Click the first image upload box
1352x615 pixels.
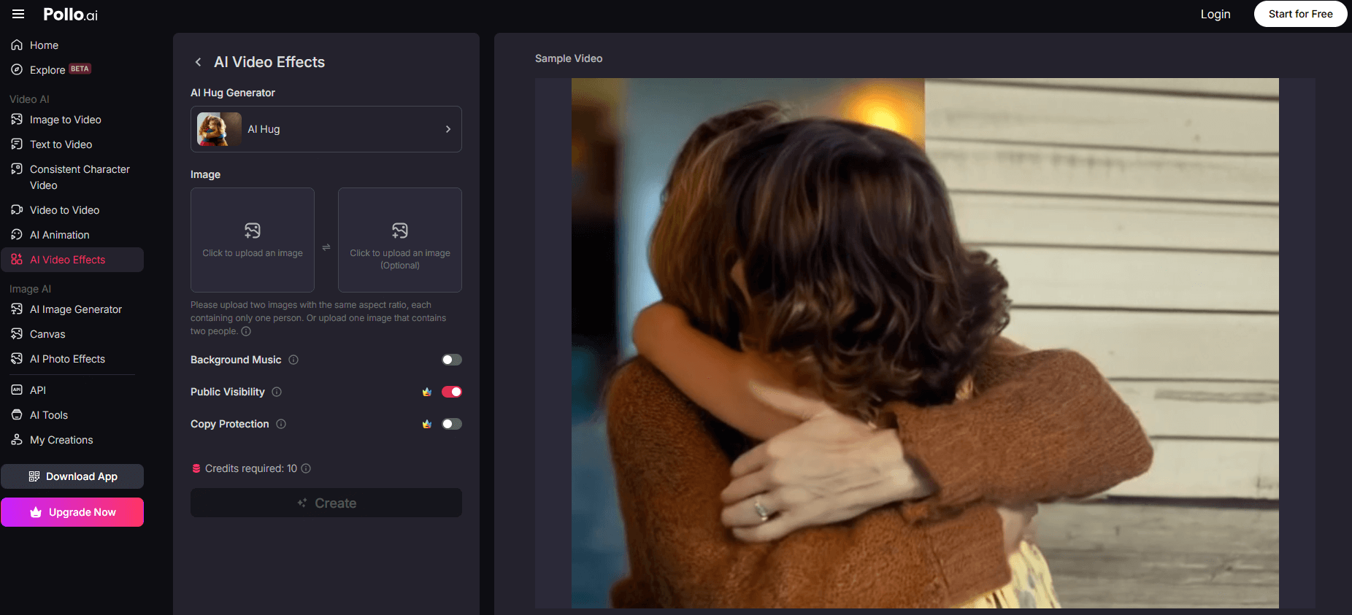253,240
